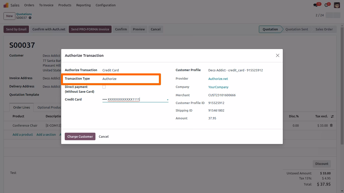
Task: Click Confirm with Auth.net button
Action: pos(49,29)
